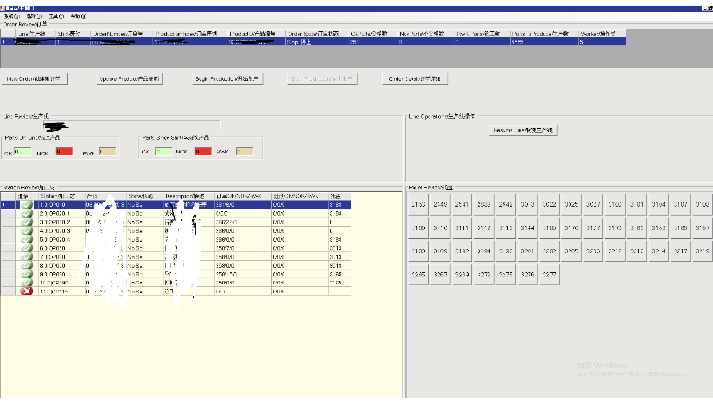Click the Parts to Produce column header
This screenshot has height=404, width=713.
click(x=545, y=34)
